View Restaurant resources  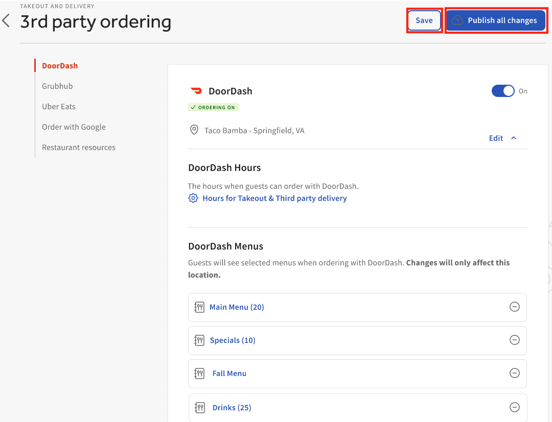click(78, 147)
